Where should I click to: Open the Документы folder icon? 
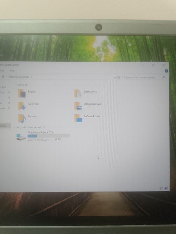[78, 94]
